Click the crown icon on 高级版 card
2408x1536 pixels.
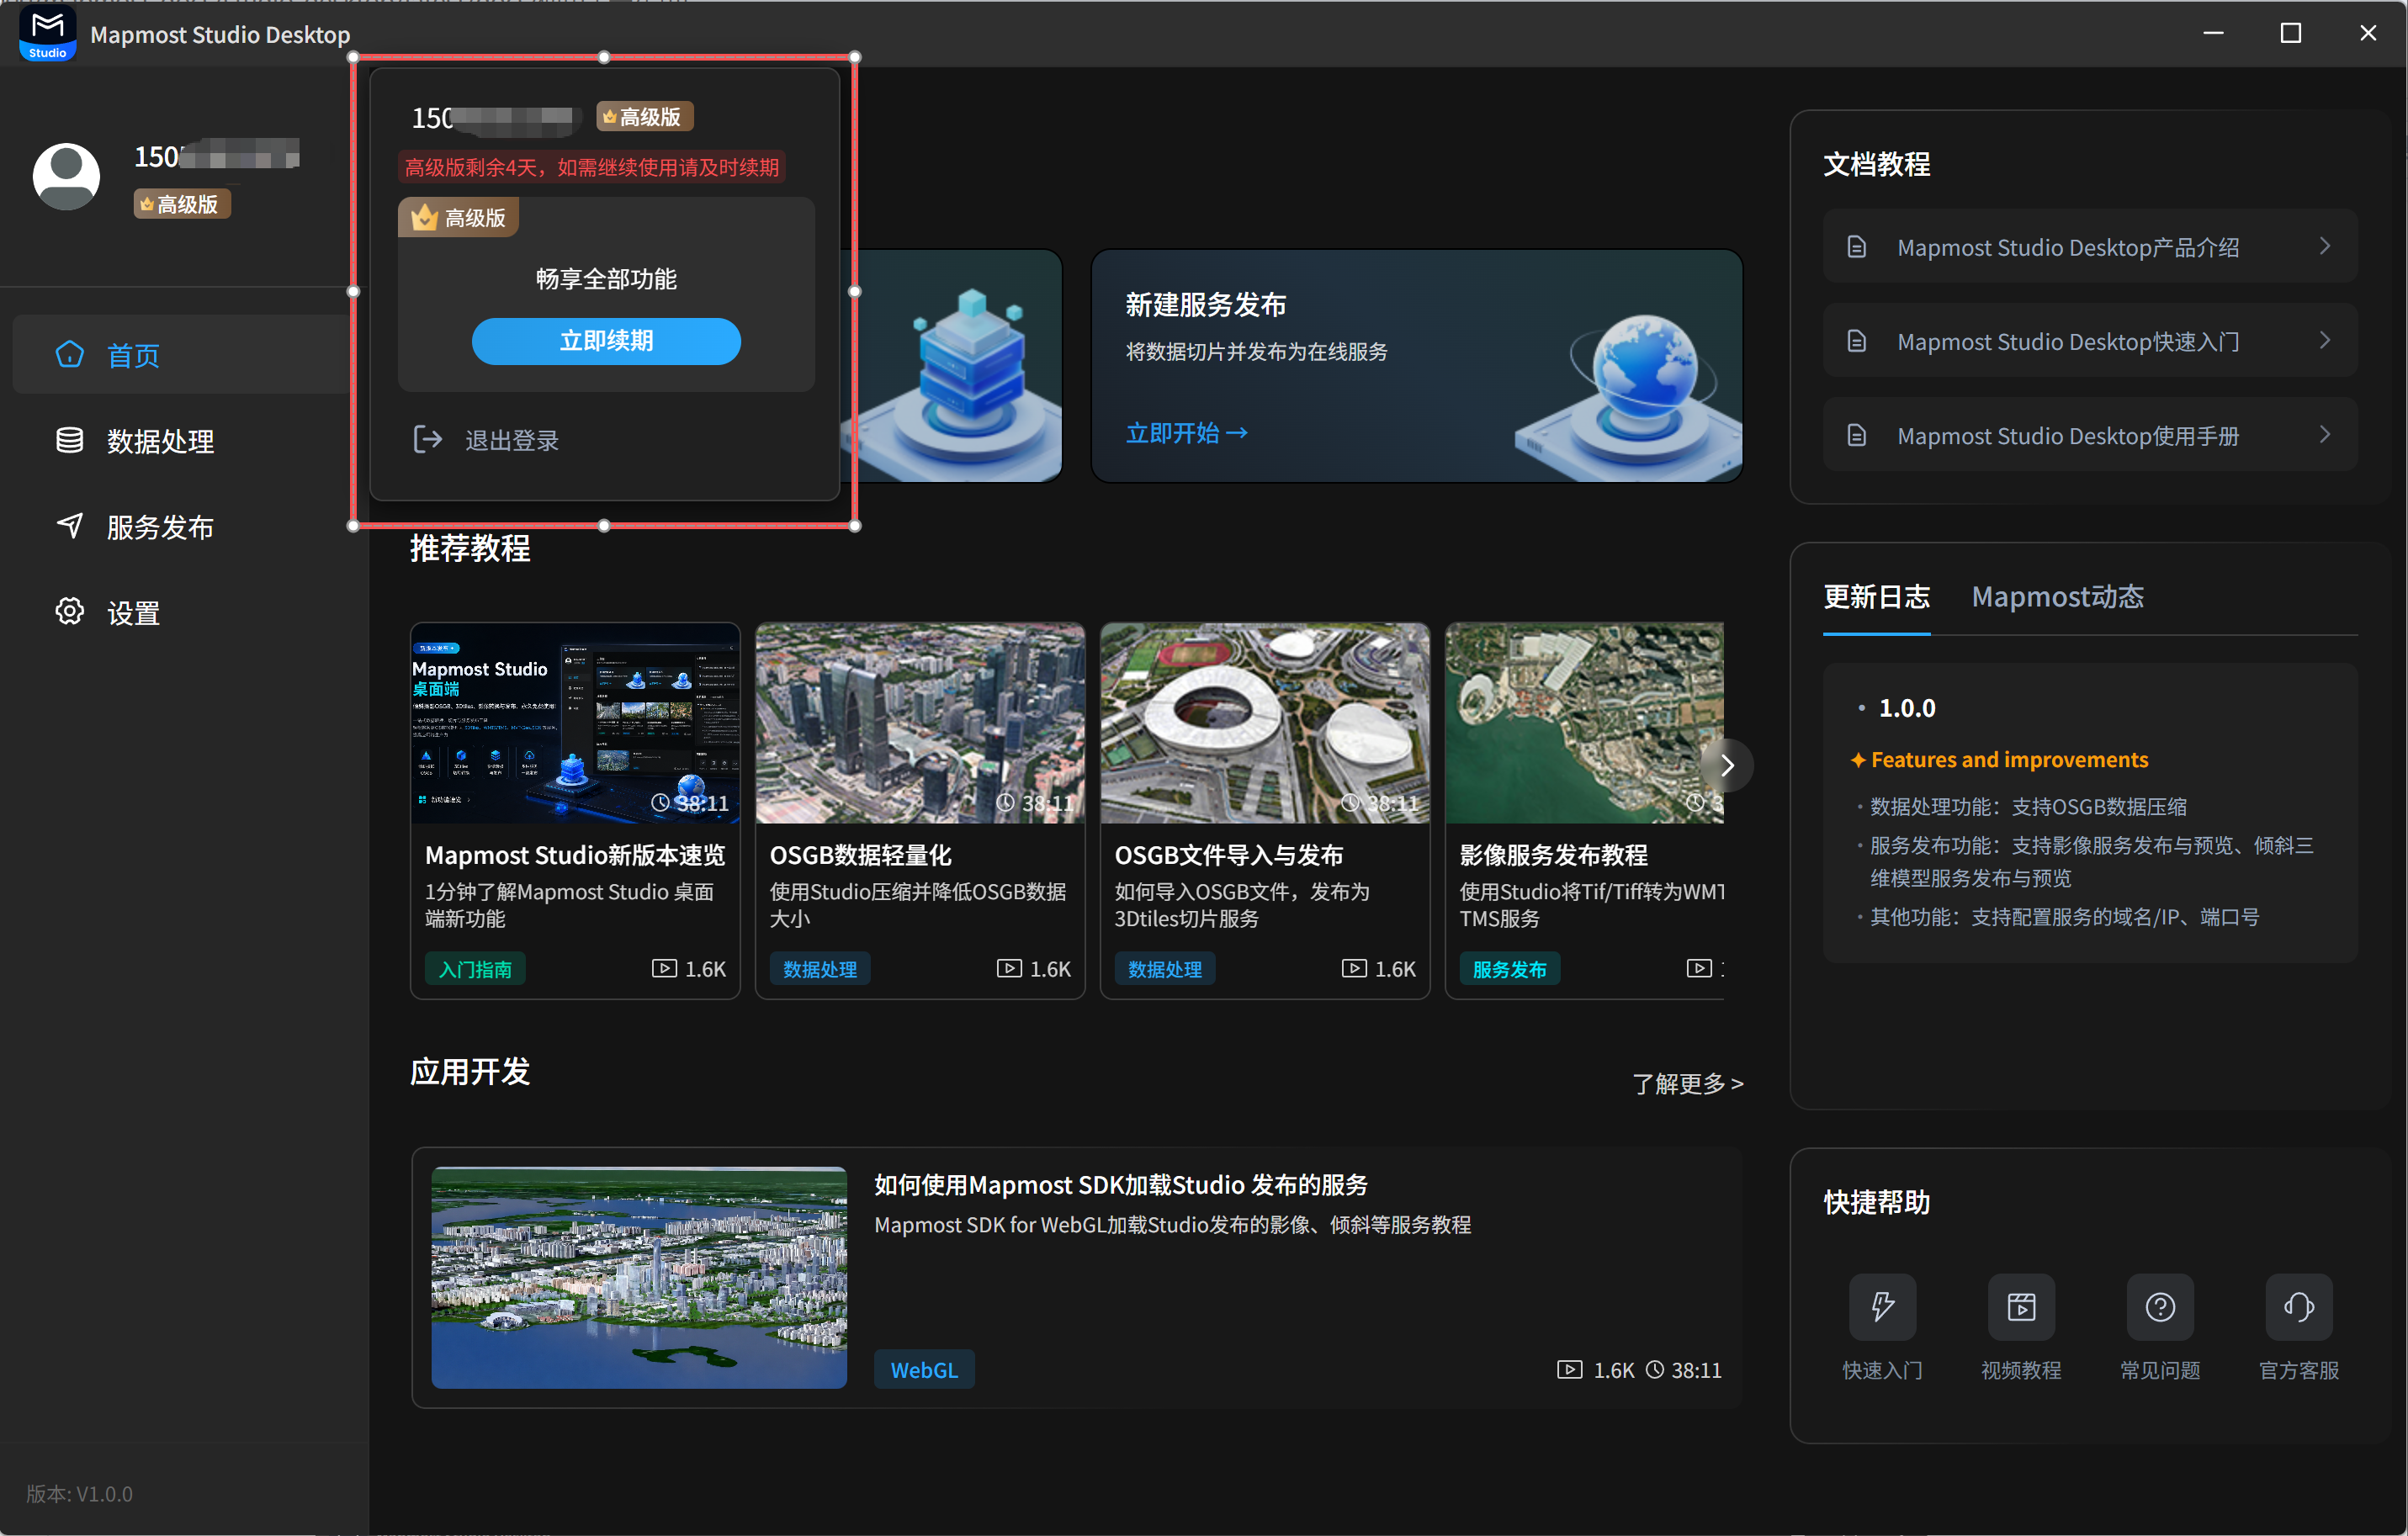pyautogui.click(x=424, y=217)
